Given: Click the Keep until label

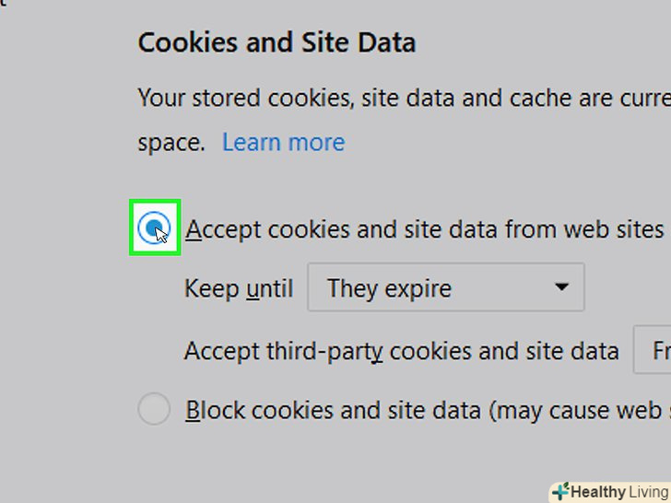Looking at the screenshot, I should (x=238, y=288).
